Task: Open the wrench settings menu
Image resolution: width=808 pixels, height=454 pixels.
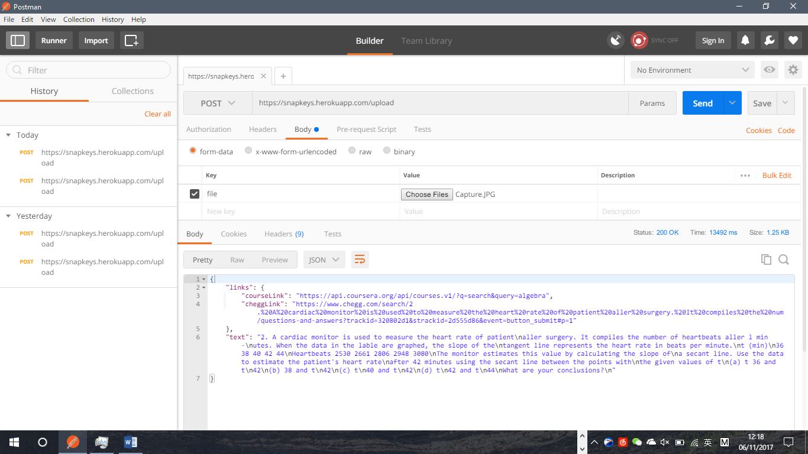Action: (769, 40)
